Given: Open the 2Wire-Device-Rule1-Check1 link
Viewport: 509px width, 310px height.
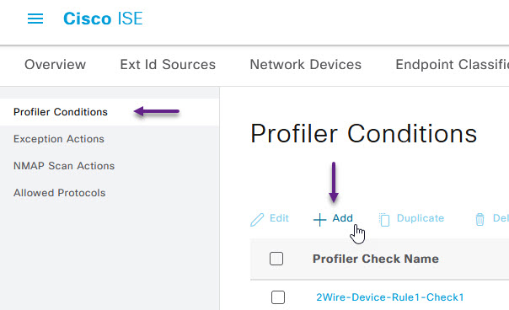Looking at the screenshot, I should coord(390,297).
